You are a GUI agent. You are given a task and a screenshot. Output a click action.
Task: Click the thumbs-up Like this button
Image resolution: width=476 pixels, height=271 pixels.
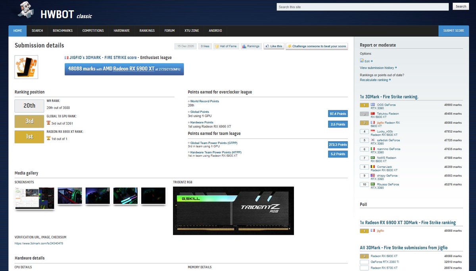click(x=274, y=46)
